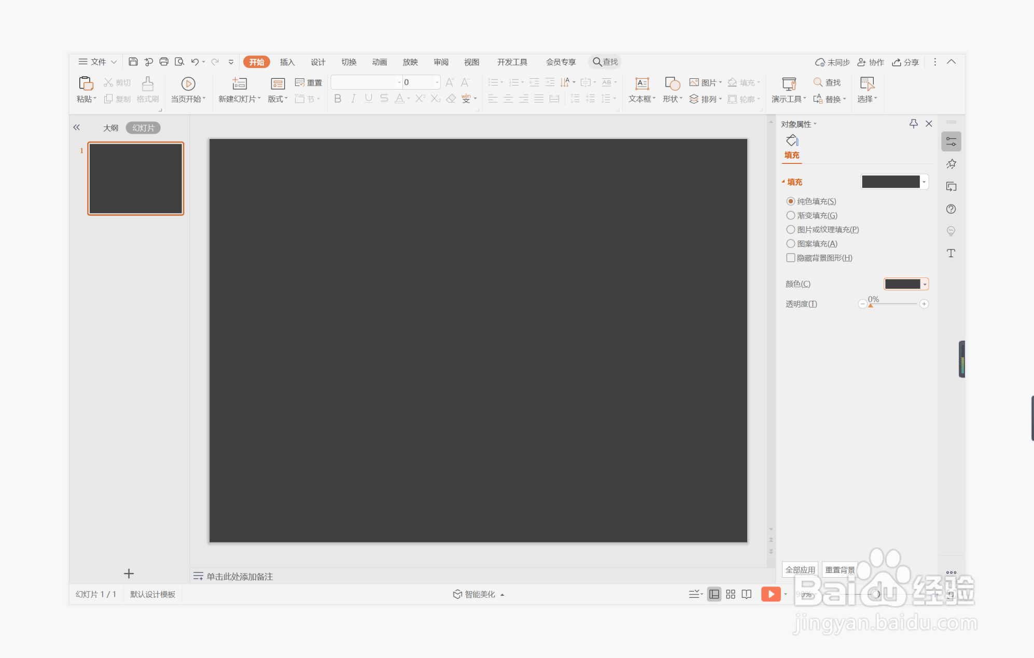Toggle Strikethrough formatting
This screenshot has height=658, width=1034.
coord(384,98)
